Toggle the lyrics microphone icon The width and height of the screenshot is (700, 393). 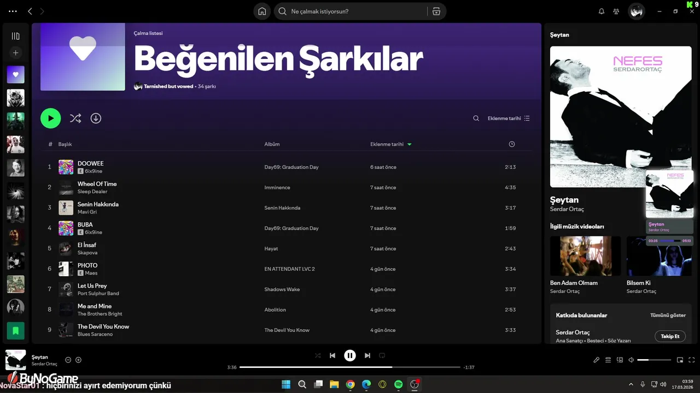pos(597,360)
